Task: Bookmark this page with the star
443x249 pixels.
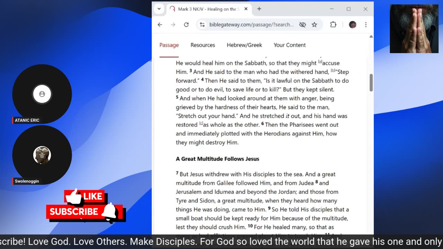Action: [x=314, y=25]
